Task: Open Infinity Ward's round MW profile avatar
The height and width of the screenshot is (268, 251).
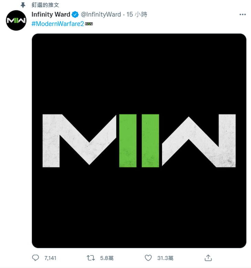Action: [16, 20]
